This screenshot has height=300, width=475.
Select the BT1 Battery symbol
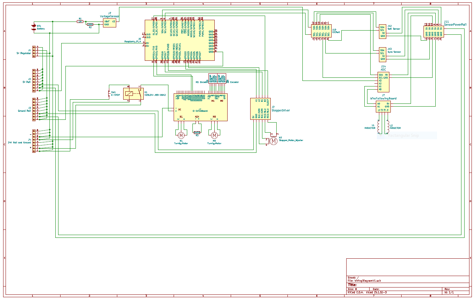click(x=34, y=27)
